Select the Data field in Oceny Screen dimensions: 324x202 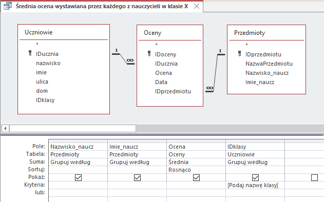(x=161, y=83)
